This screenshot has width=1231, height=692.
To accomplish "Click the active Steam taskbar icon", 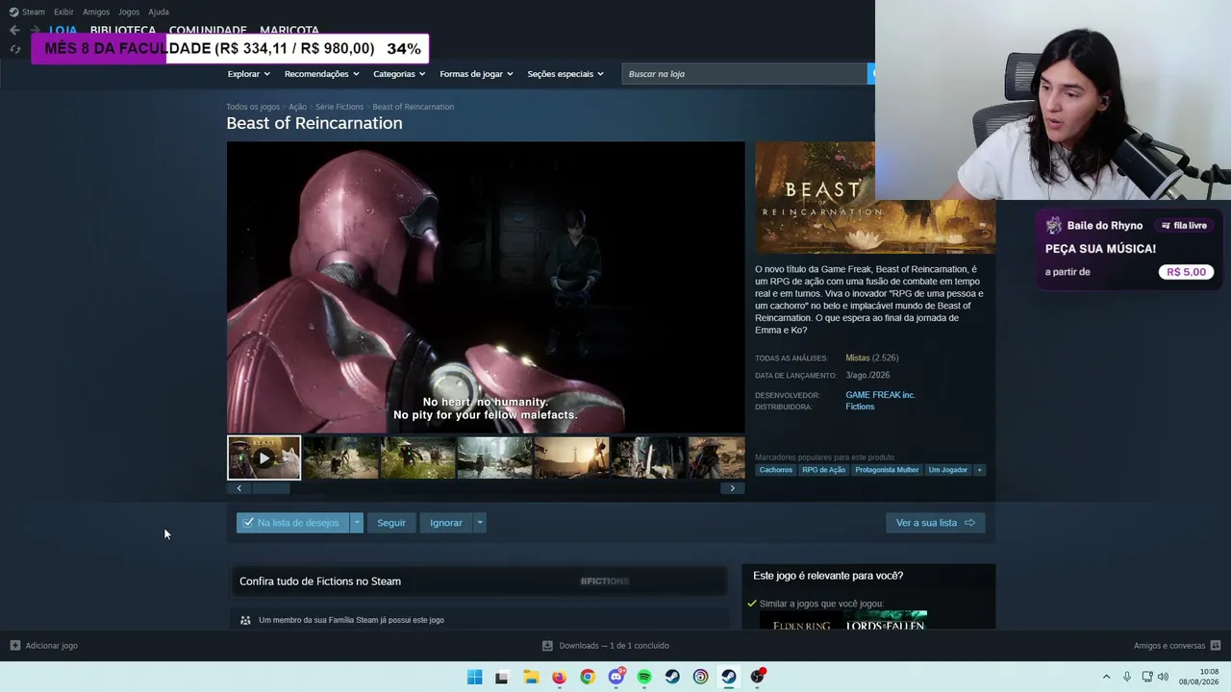I will pos(729,677).
